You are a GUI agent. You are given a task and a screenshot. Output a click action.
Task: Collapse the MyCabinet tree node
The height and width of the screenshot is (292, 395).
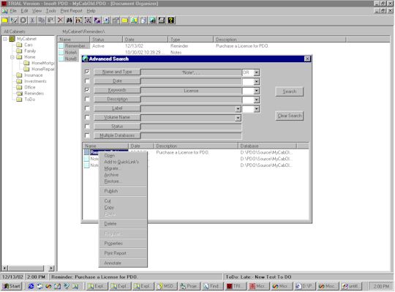click(5, 39)
